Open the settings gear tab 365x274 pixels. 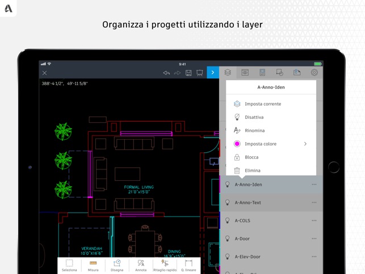[314, 73]
